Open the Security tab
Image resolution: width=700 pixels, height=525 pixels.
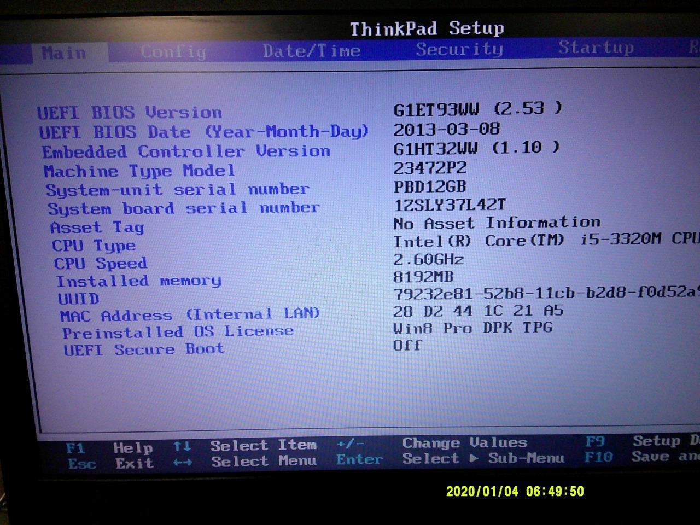[459, 49]
